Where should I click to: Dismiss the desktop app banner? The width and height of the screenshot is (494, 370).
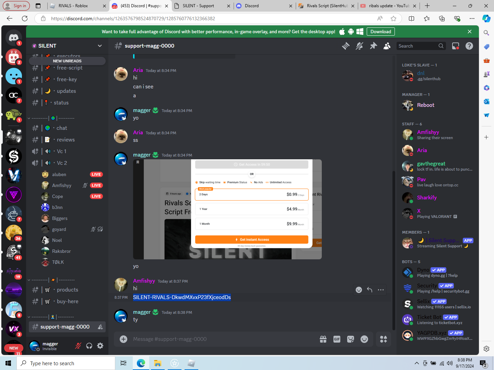pyautogui.click(x=470, y=32)
